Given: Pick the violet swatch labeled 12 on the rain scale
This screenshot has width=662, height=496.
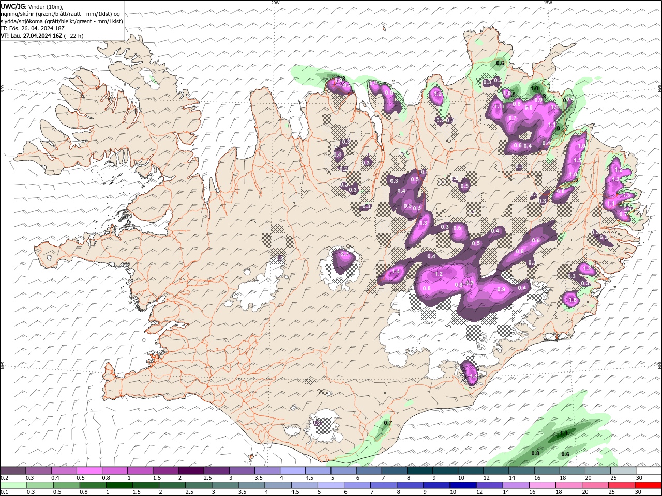Looking at the screenshot, I should point(489,485).
